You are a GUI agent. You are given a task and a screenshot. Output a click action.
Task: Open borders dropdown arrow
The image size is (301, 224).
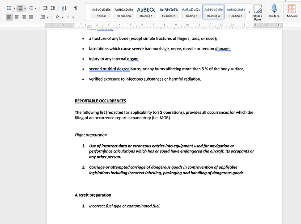(x=73, y=17)
